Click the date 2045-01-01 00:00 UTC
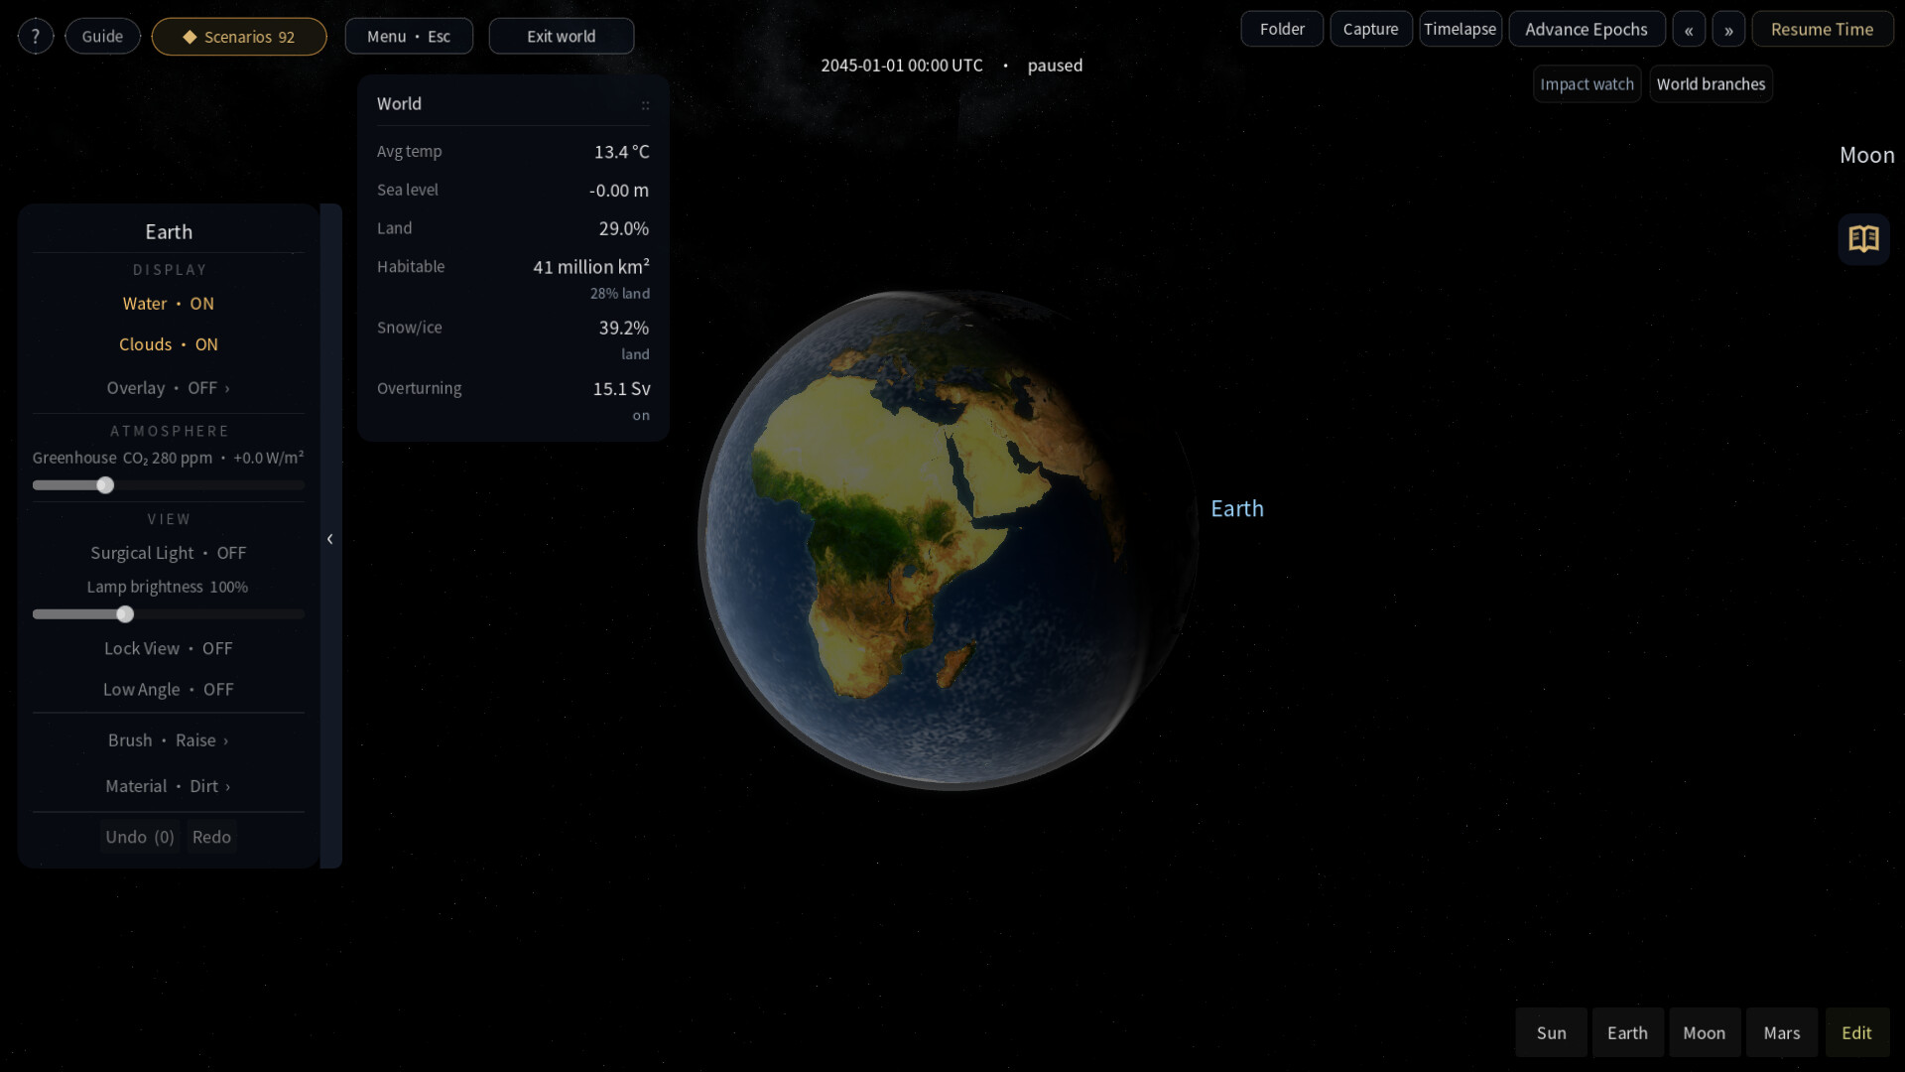Image resolution: width=1905 pixels, height=1072 pixels. (902, 66)
